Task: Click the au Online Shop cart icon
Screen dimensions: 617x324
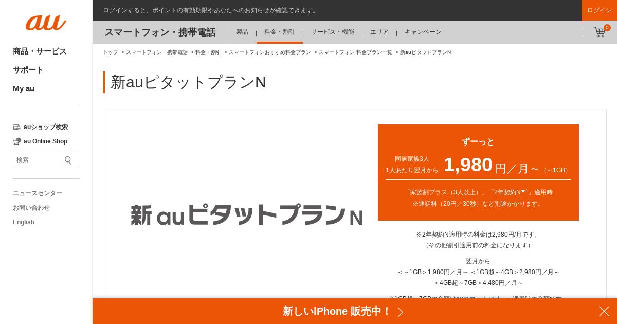Action: pos(17,141)
